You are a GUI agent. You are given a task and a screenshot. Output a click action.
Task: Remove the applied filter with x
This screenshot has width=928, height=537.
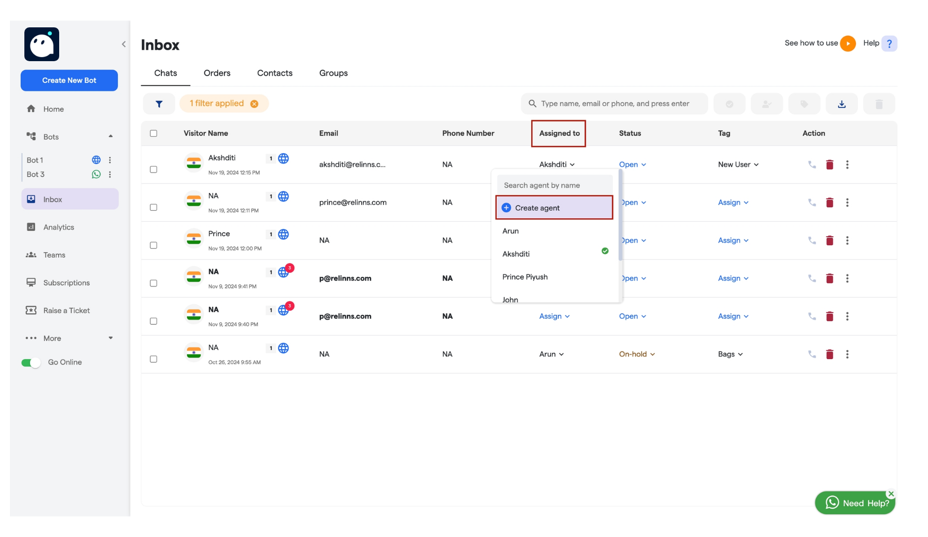[x=254, y=104]
